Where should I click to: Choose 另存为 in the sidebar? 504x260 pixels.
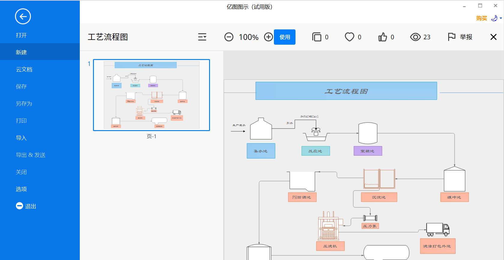point(24,103)
